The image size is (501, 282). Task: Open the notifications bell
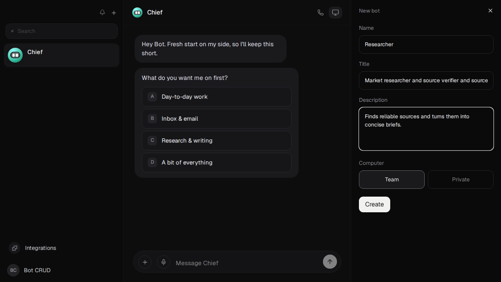click(x=102, y=13)
